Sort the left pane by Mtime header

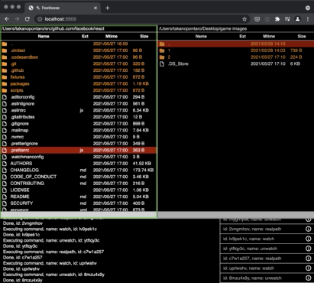click(112, 36)
